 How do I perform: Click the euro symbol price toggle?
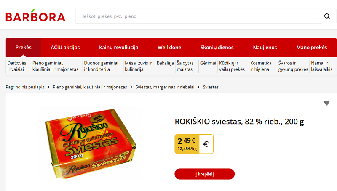tap(206, 144)
